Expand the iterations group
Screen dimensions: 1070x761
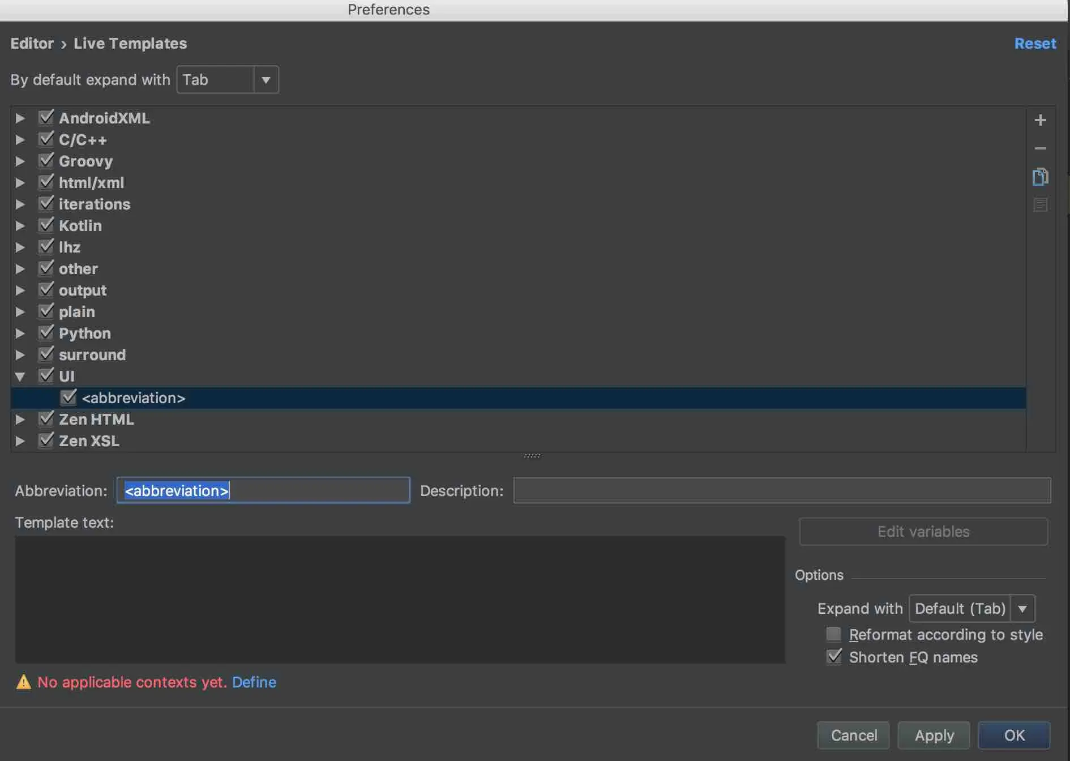(20, 204)
